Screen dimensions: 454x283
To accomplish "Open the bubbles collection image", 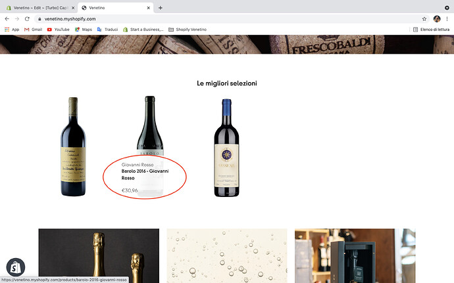I will coord(227,256).
